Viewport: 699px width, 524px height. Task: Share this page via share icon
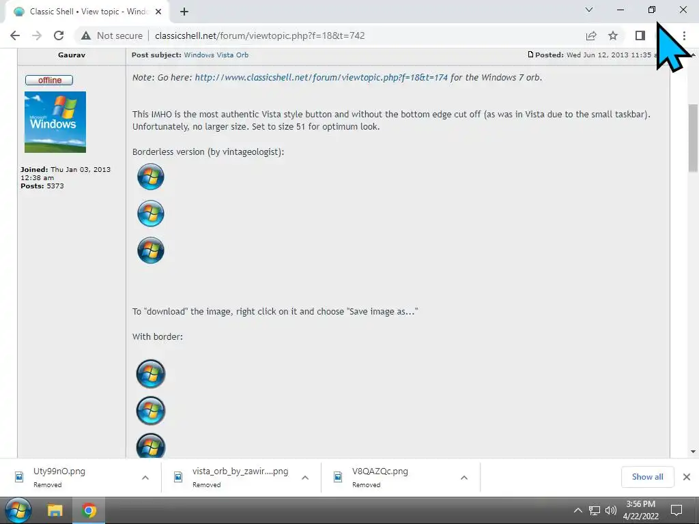tap(591, 35)
